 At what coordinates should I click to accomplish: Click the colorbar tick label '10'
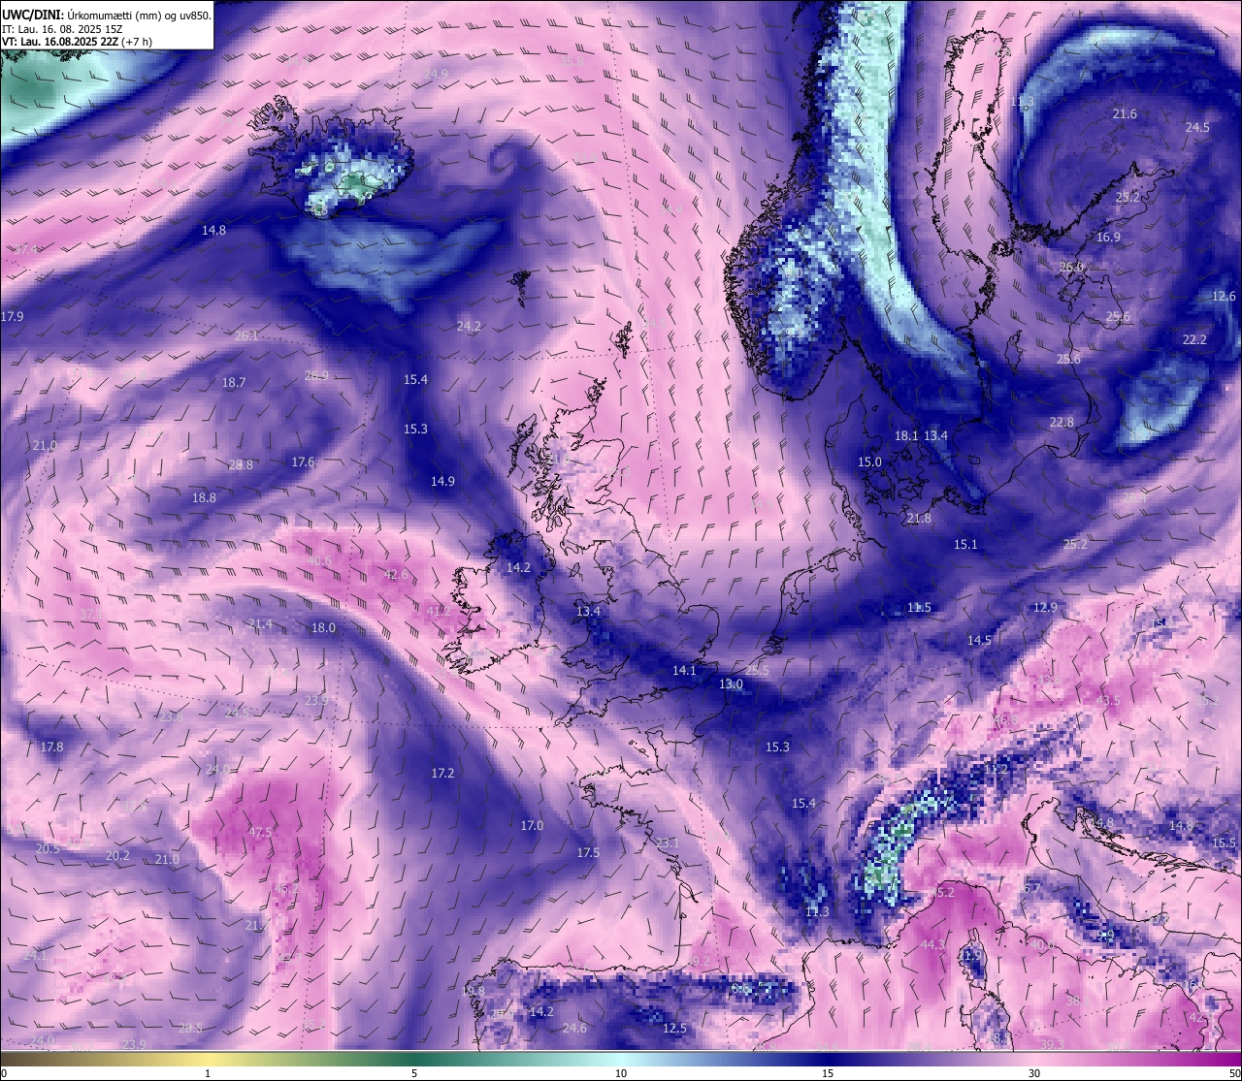click(621, 1073)
